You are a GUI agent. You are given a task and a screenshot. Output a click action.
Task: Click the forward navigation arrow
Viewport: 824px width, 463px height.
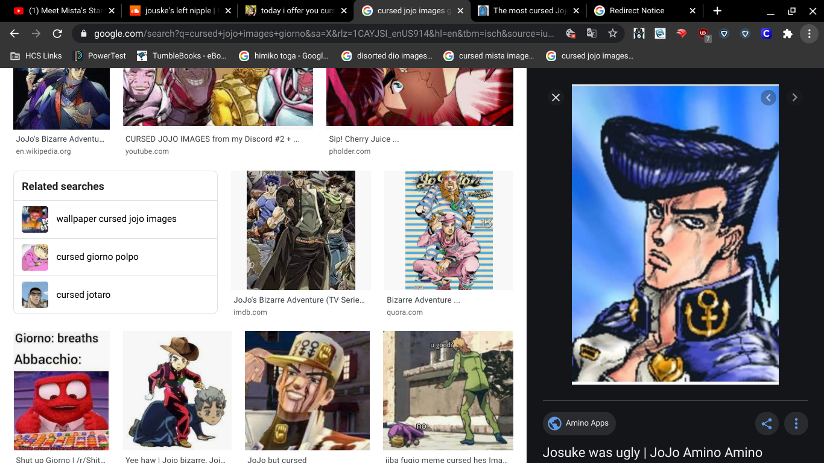(x=36, y=34)
